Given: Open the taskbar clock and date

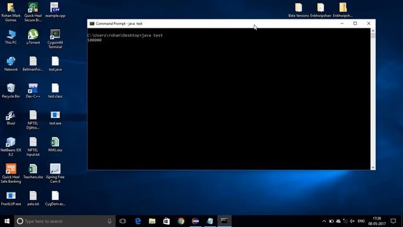Looking at the screenshot, I should [377, 221].
